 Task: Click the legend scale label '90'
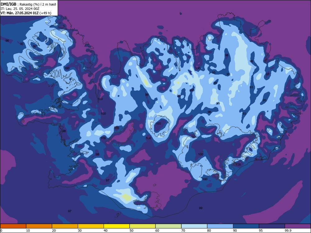[x=235, y=231]
